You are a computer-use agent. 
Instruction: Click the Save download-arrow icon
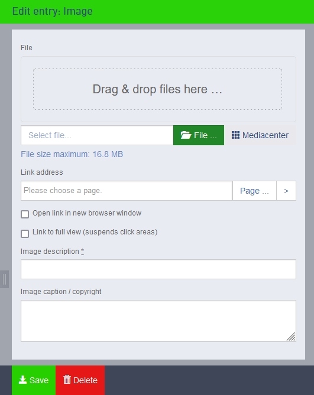pos(22,380)
